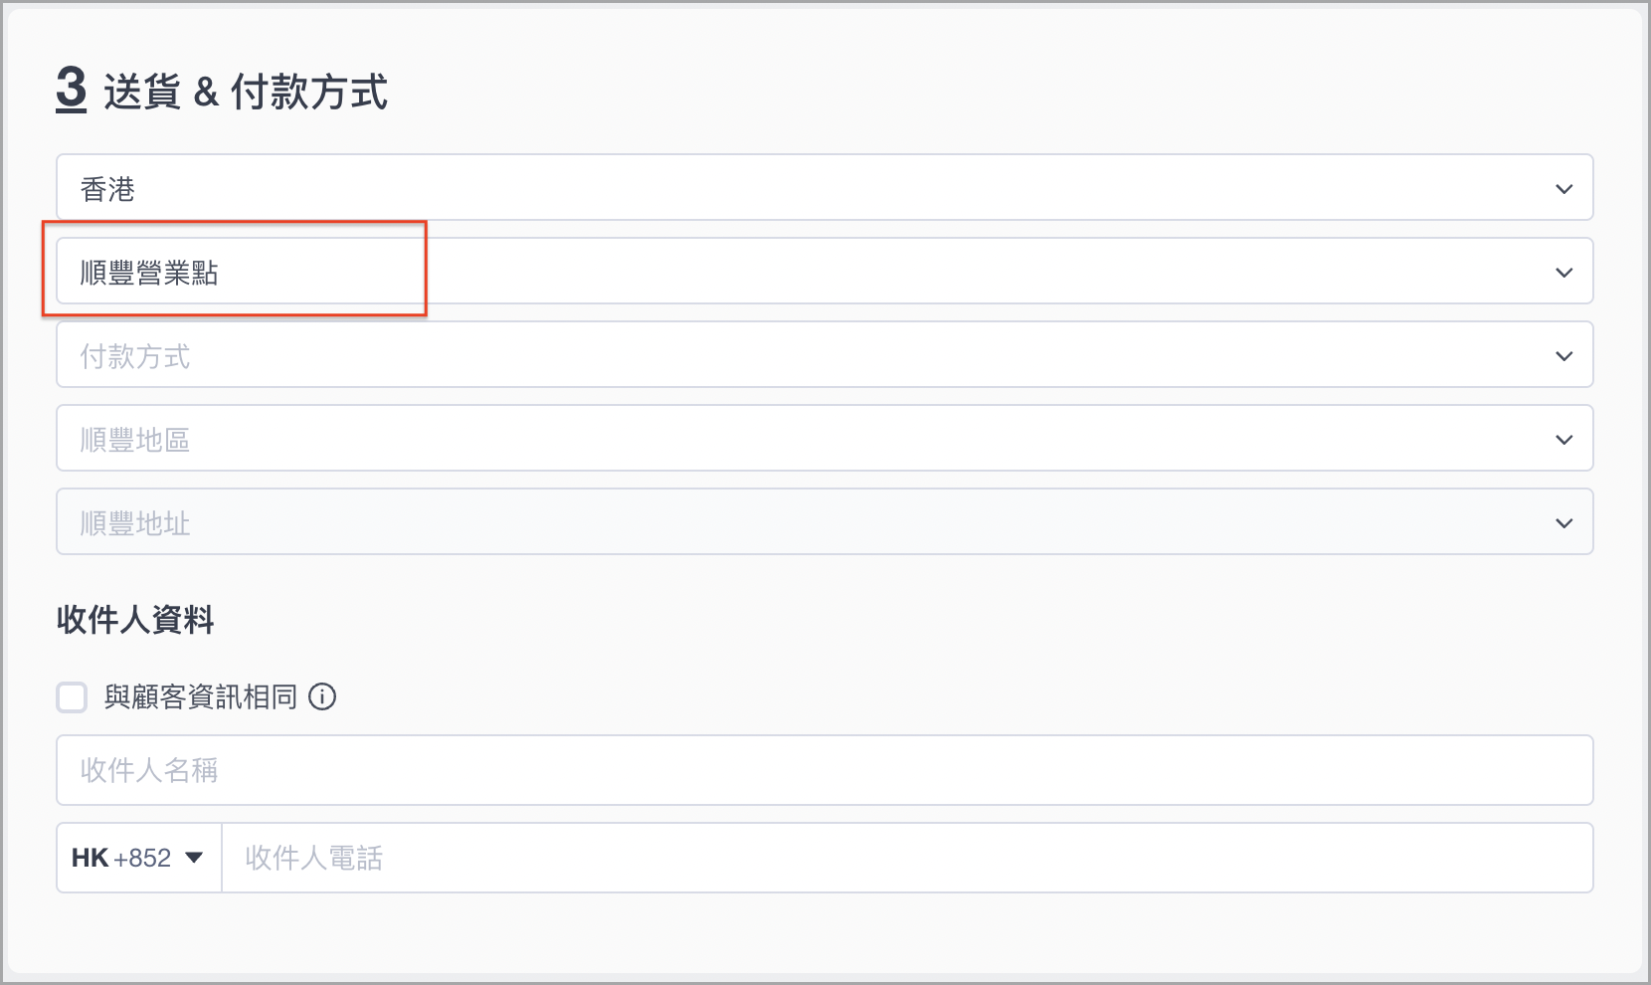Open the 順豐營業點 delivery method dropdown
The width and height of the screenshot is (1651, 985).
click(x=825, y=271)
